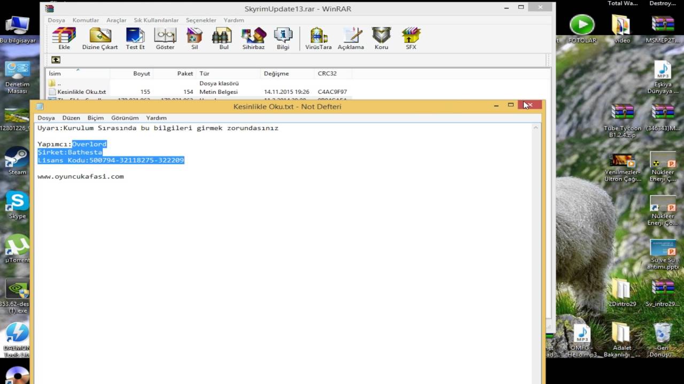The height and width of the screenshot is (384, 684).
Task: Click the Koru protect icon
Action: tap(382, 38)
